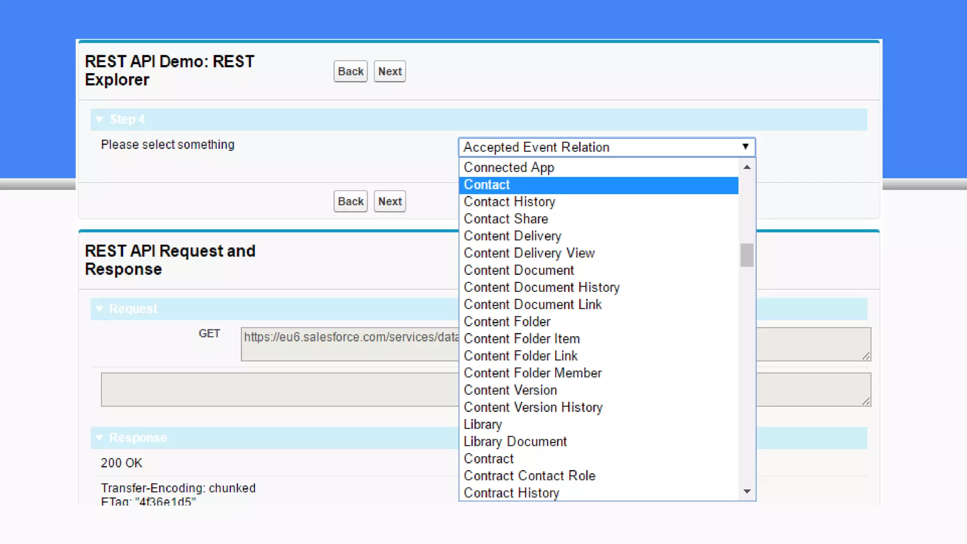The width and height of the screenshot is (967, 544).
Task: Click the dropdown arrow of object selector
Action: click(745, 147)
